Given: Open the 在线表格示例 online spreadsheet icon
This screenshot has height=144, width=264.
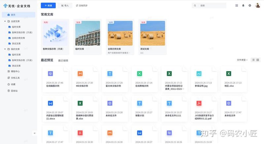Looking at the screenshot, I should point(140,73).
